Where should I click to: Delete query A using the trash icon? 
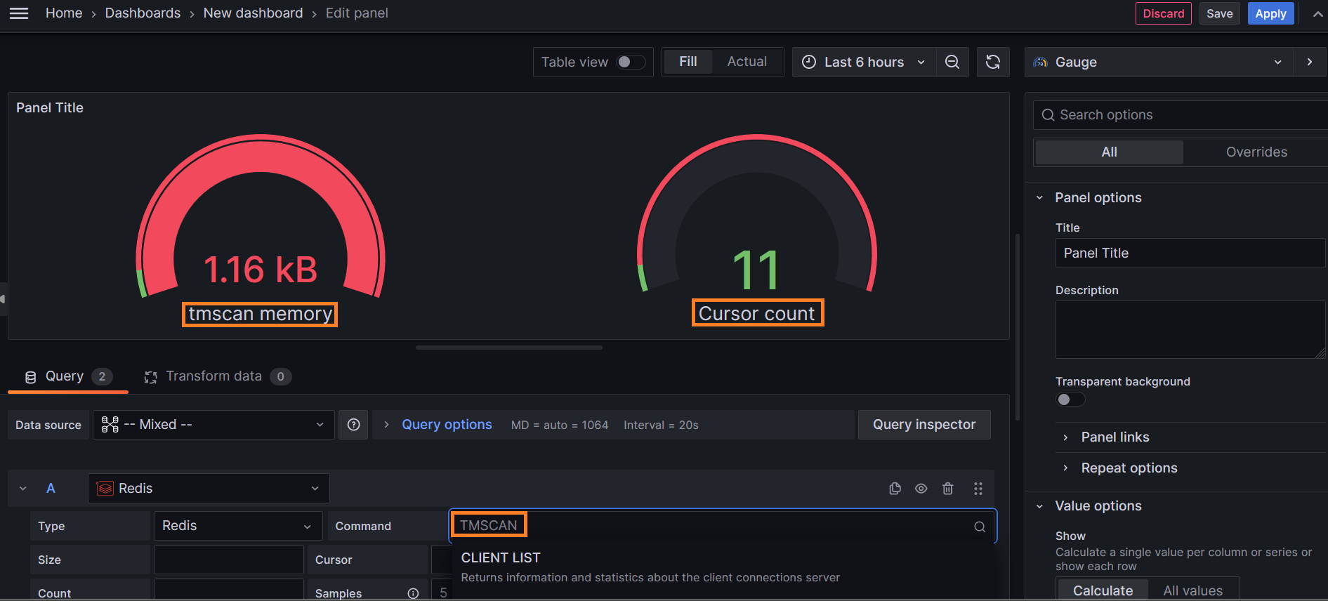[x=948, y=489]
